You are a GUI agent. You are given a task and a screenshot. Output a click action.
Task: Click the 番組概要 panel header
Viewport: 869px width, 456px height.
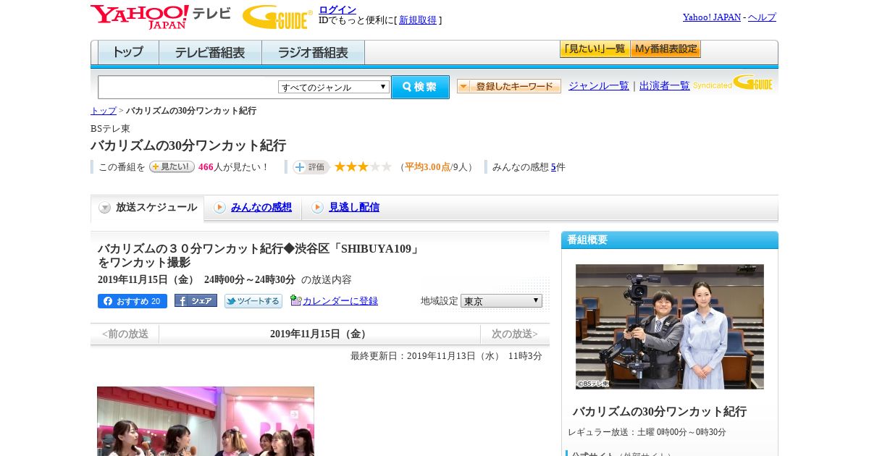point(670,240)
